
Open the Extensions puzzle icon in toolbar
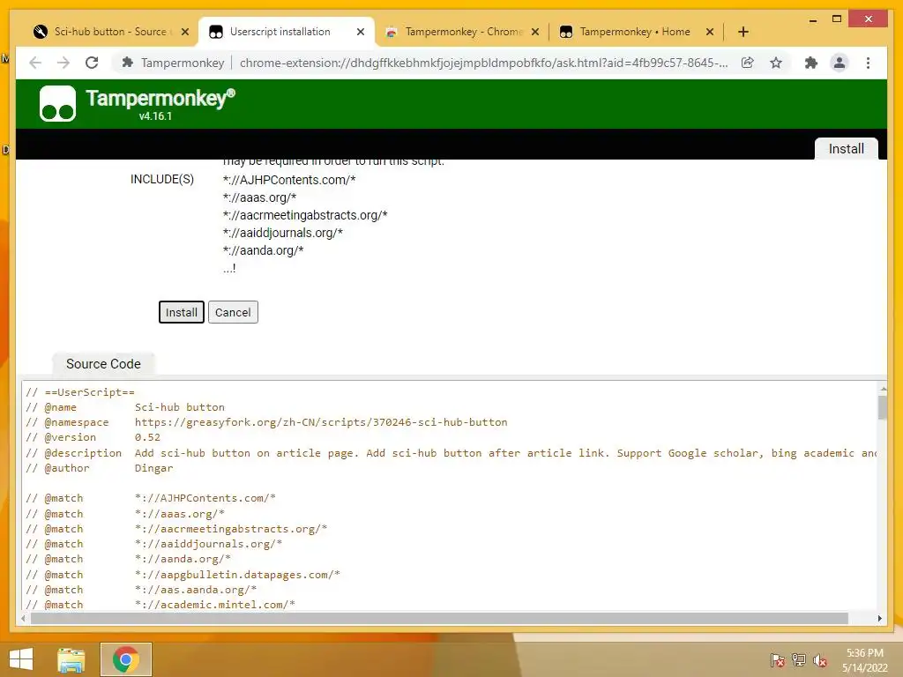pos(811,63)
